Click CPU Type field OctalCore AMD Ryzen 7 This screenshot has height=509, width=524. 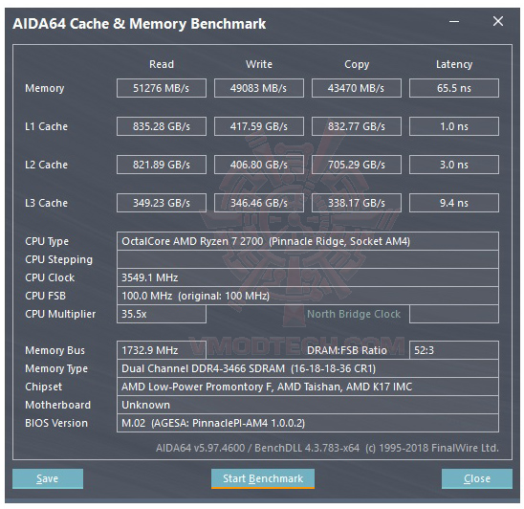[308, 241]
